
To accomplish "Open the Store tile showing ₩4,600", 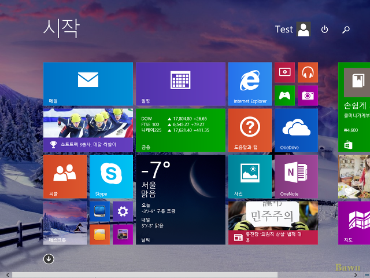I will coord(354,107).
